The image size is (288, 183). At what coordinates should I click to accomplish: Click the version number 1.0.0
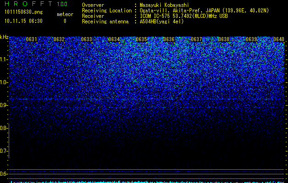[62, 4]
